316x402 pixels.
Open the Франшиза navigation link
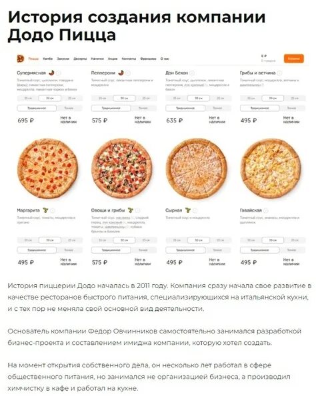[148, 59]
